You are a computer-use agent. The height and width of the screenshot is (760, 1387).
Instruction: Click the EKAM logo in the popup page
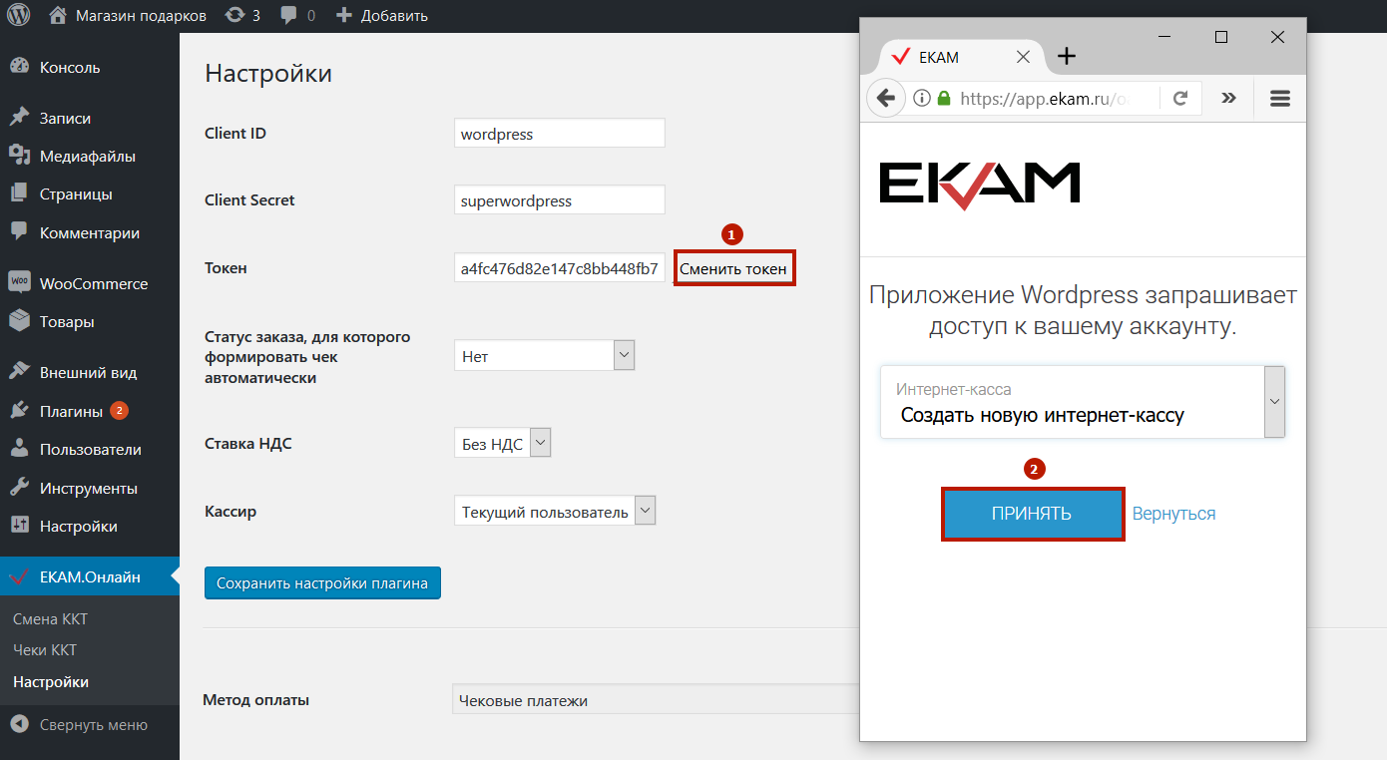[980, 185]
